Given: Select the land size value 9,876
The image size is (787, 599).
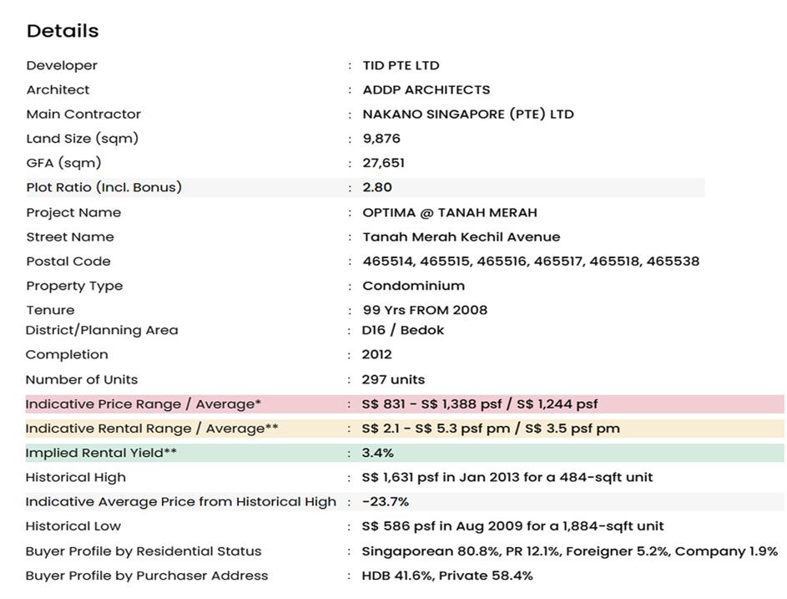Looking at the screenshot, I should [x=381, y=138].
